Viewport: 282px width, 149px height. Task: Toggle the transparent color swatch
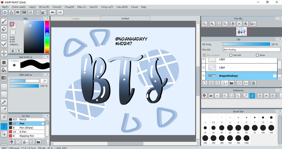point(13,32)
